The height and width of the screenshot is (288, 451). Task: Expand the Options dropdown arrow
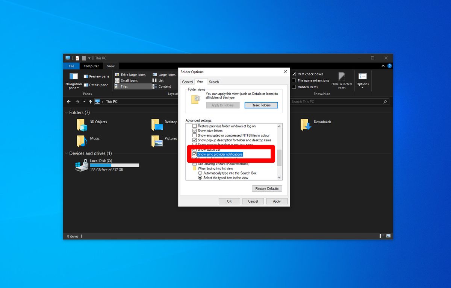363,88
